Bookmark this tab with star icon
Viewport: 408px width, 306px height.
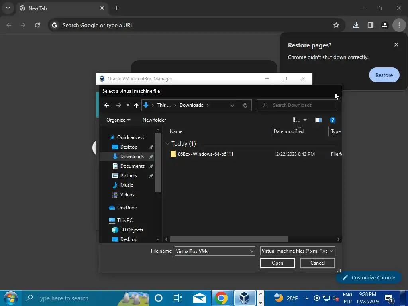336,25
